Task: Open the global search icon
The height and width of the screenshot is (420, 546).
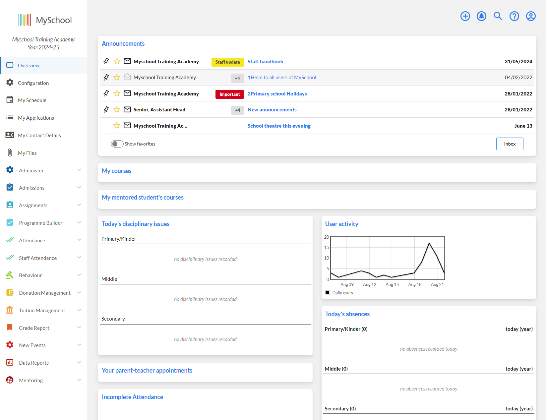Action: pos(498,16)
